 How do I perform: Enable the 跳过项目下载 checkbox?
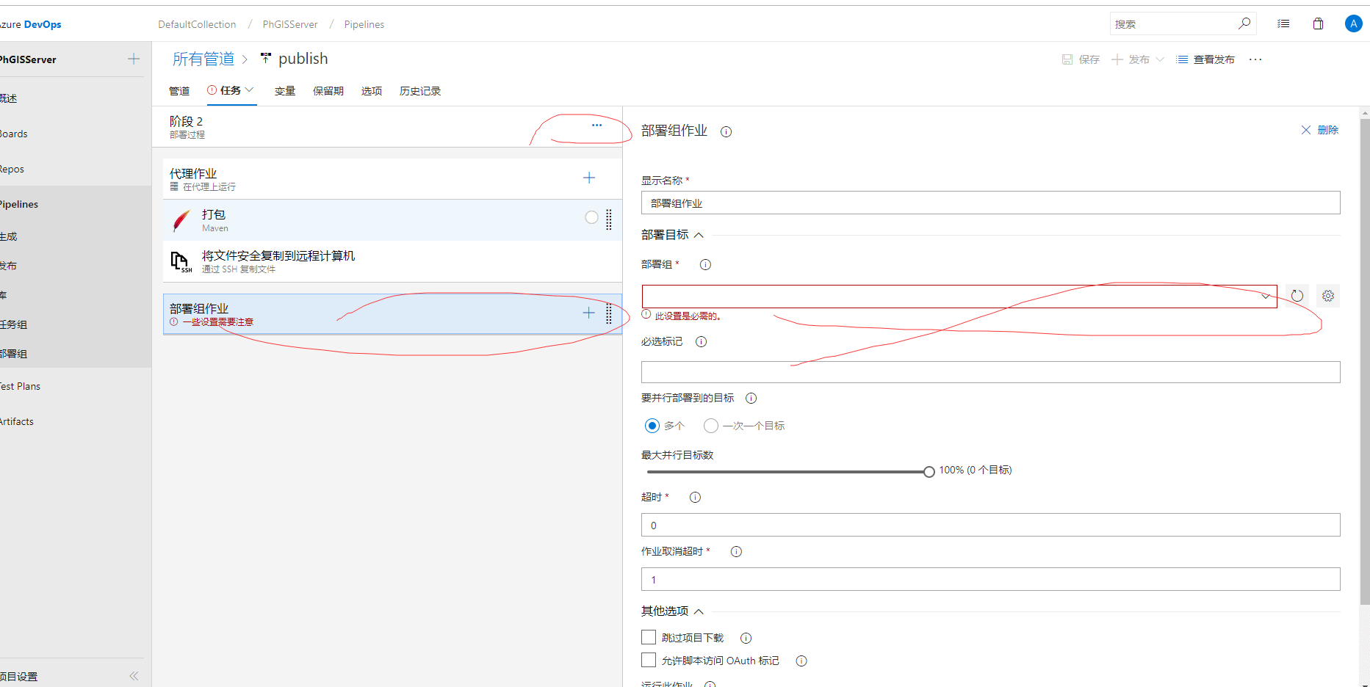pyautogui.click(x=649, y=637)
